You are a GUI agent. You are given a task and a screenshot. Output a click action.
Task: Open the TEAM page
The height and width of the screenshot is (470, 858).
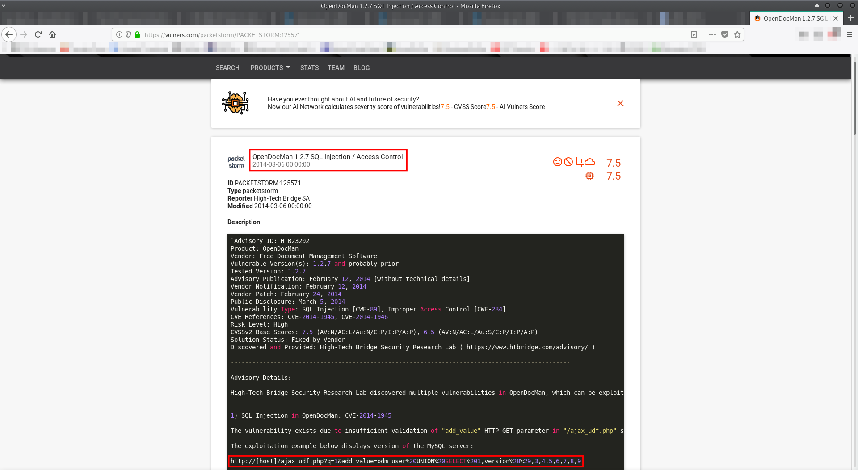pos(336,68)
